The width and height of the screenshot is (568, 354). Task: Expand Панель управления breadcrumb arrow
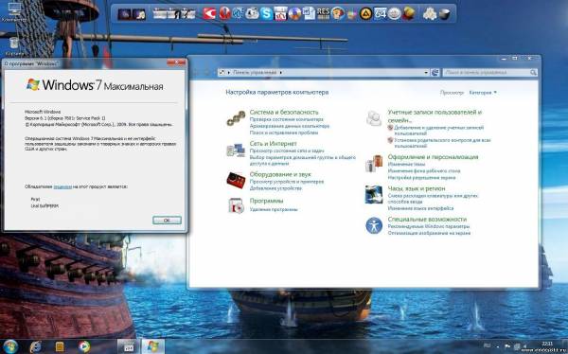[281, 73]
